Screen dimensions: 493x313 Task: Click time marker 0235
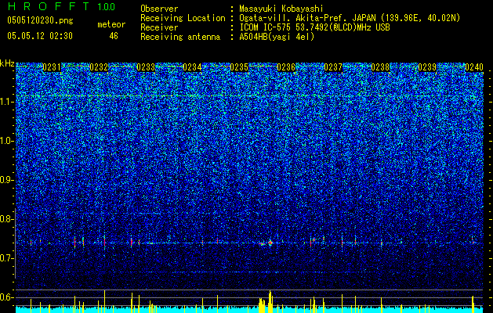pos(239,67)
